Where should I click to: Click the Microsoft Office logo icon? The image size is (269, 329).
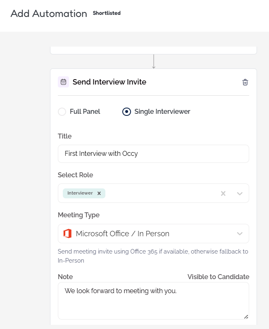click(x=67, y=234)
